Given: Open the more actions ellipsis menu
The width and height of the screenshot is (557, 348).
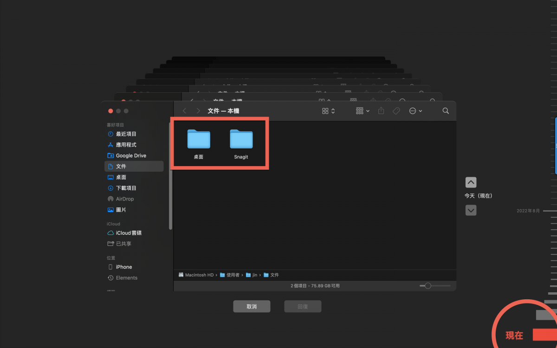Looking at the screenshot, I should pyautogui.click(x=415, y=111).
